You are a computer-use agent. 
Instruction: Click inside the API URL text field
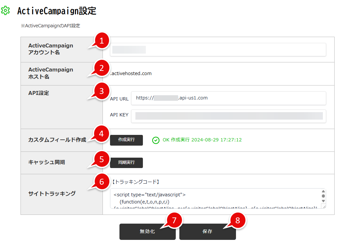(x=228, y=98)
